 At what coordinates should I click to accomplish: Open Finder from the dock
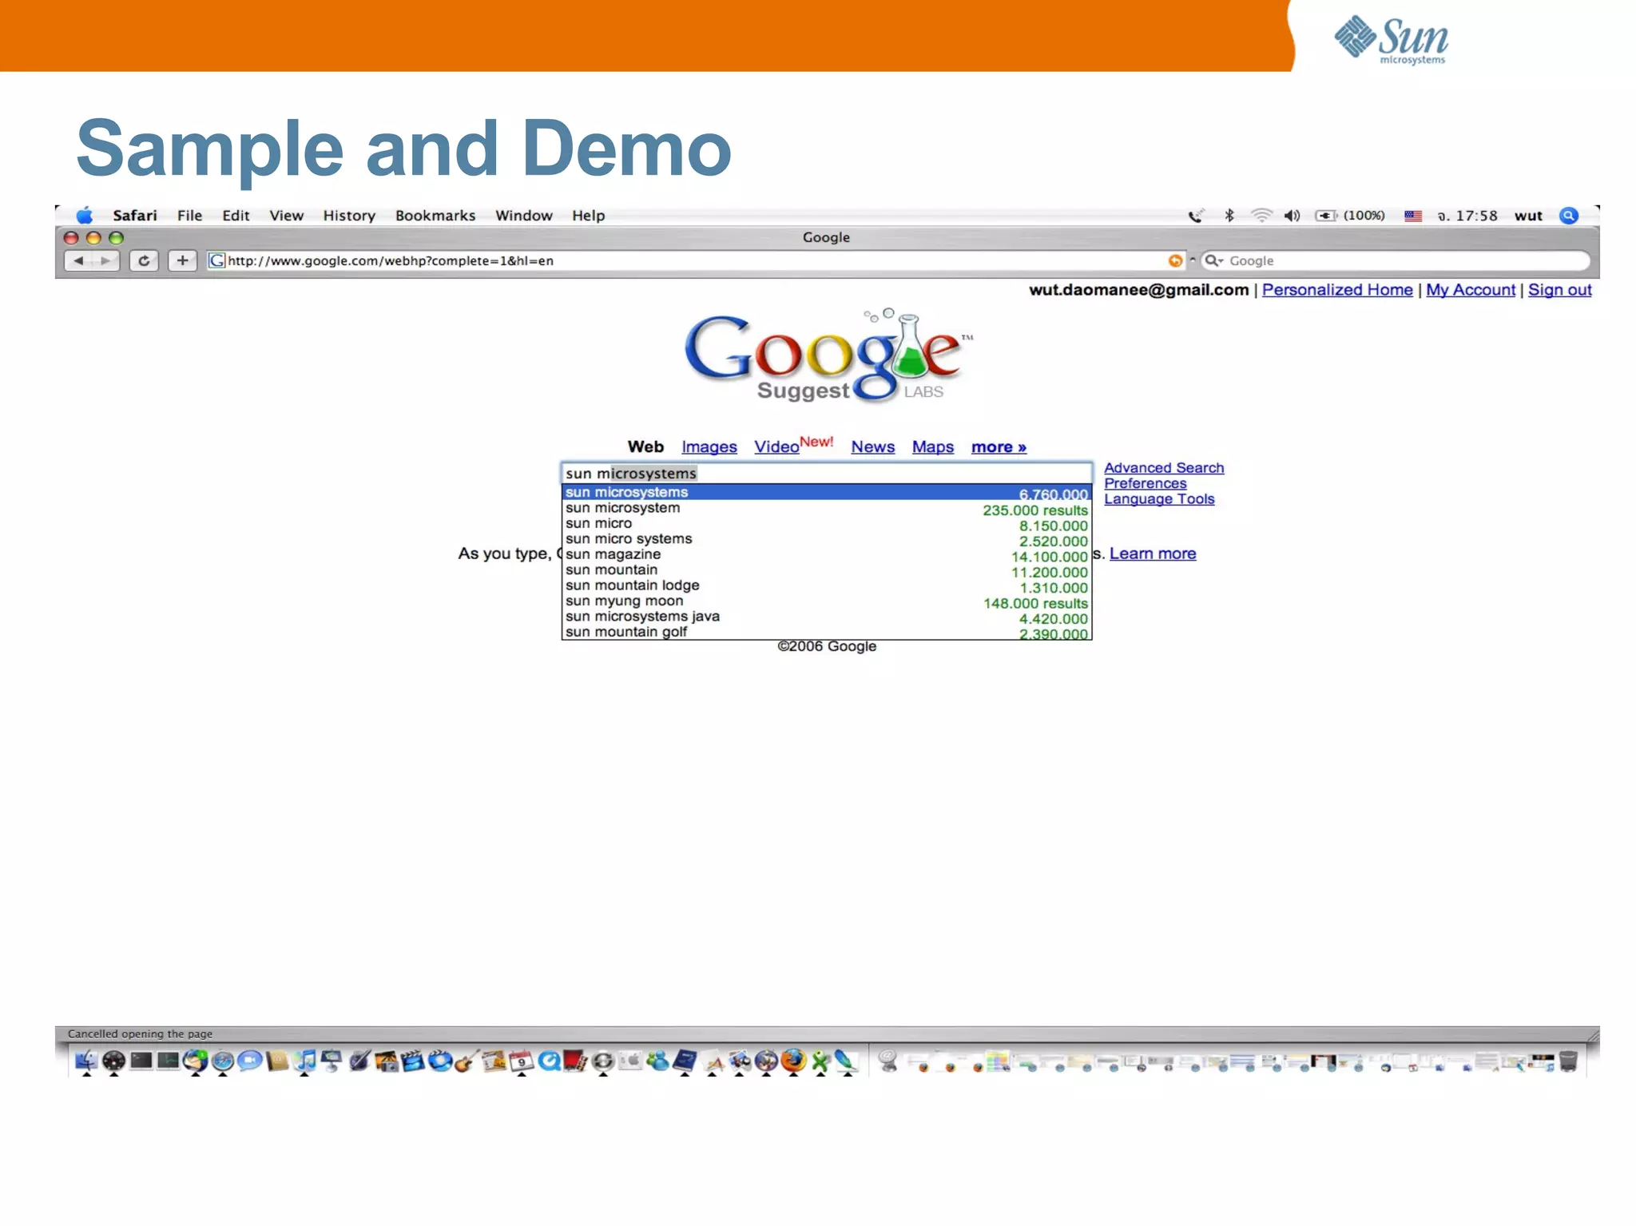tap(85, 1061)
